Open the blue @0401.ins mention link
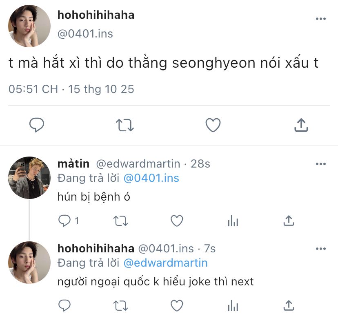338x318 pixels. [x=151, y=178]
